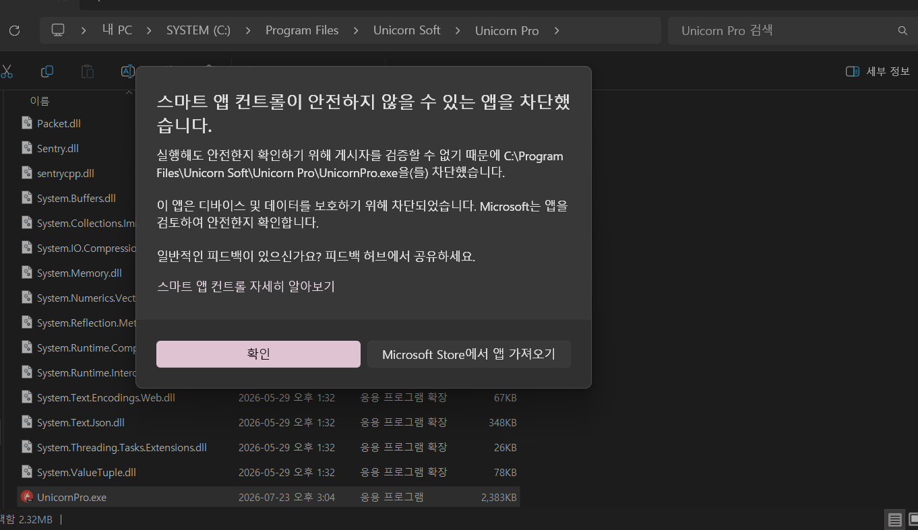918x530 pixels.
Task: Select the System.Text.Json.dll file name
Action: [x=81, y=422]
